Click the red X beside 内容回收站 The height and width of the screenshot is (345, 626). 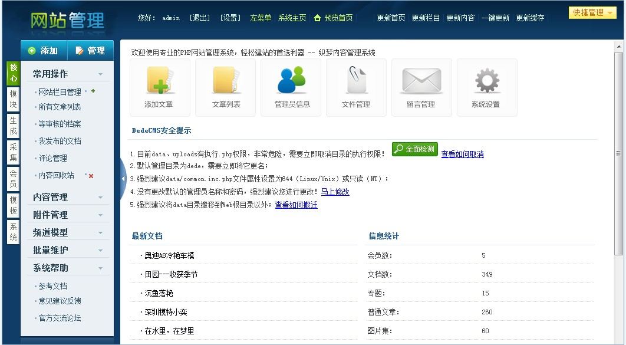[x=91, y=176]
